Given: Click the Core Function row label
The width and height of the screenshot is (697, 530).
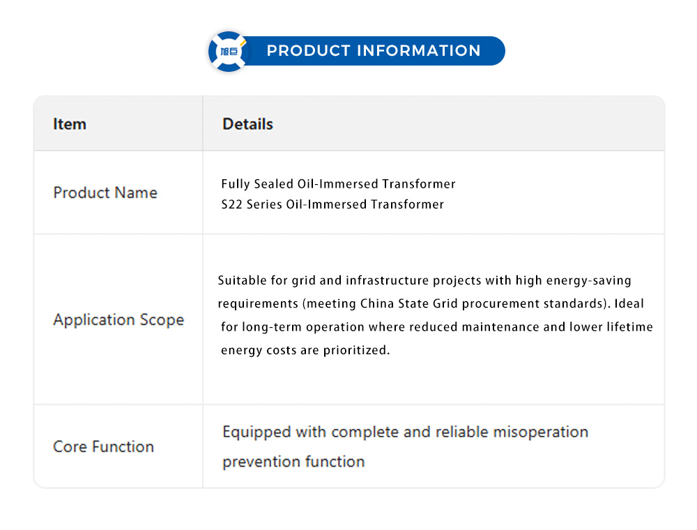Looking at the screenshot, I should [103, 446].
